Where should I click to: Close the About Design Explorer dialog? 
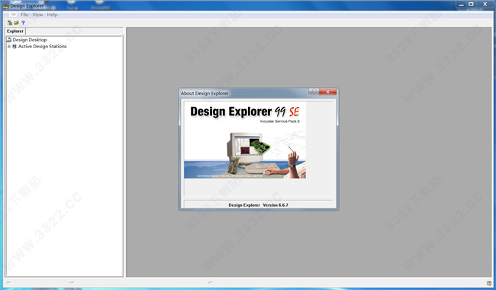(x=327, y=92)
